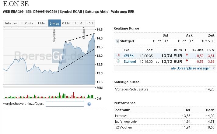Click the grid icon next to Stuttgart realtime

[x=117, y=41]
